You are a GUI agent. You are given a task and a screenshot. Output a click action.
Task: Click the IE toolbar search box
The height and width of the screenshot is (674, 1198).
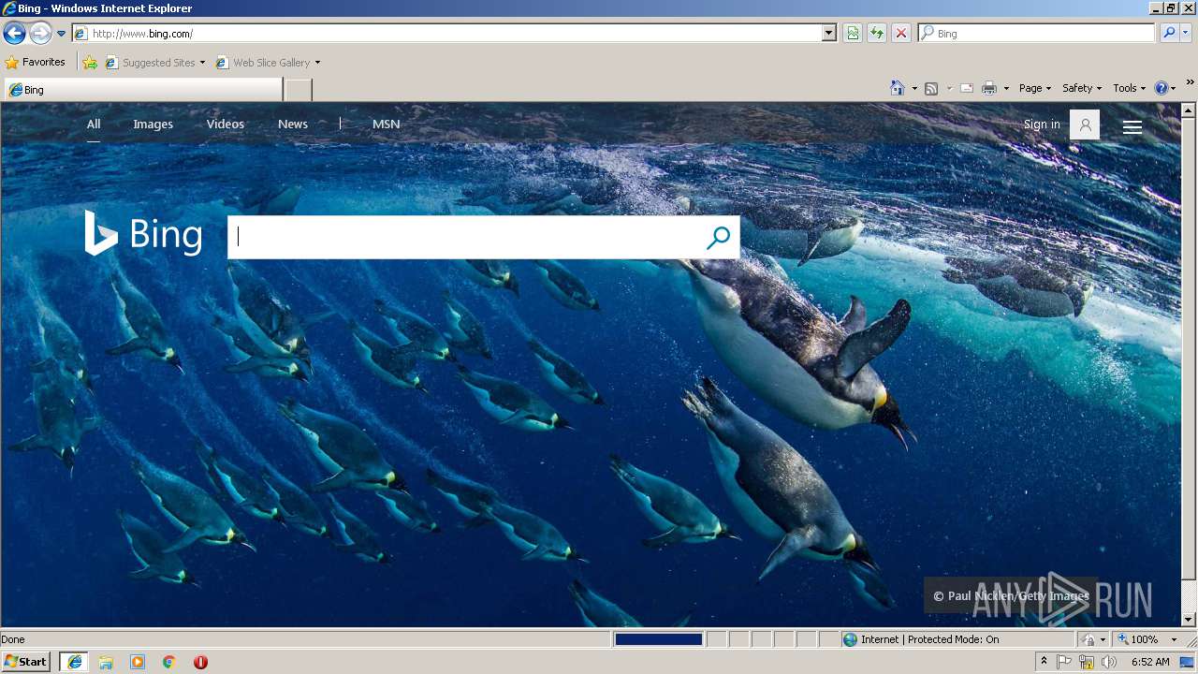(1037, 34)
